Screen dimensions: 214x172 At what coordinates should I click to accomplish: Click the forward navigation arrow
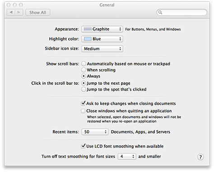[x=19, y=12]
